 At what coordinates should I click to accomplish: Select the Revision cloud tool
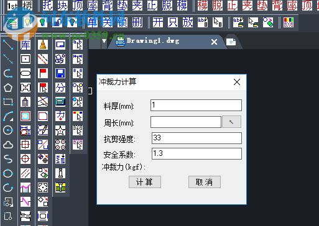pyautogui.click(x=8, y=145)
